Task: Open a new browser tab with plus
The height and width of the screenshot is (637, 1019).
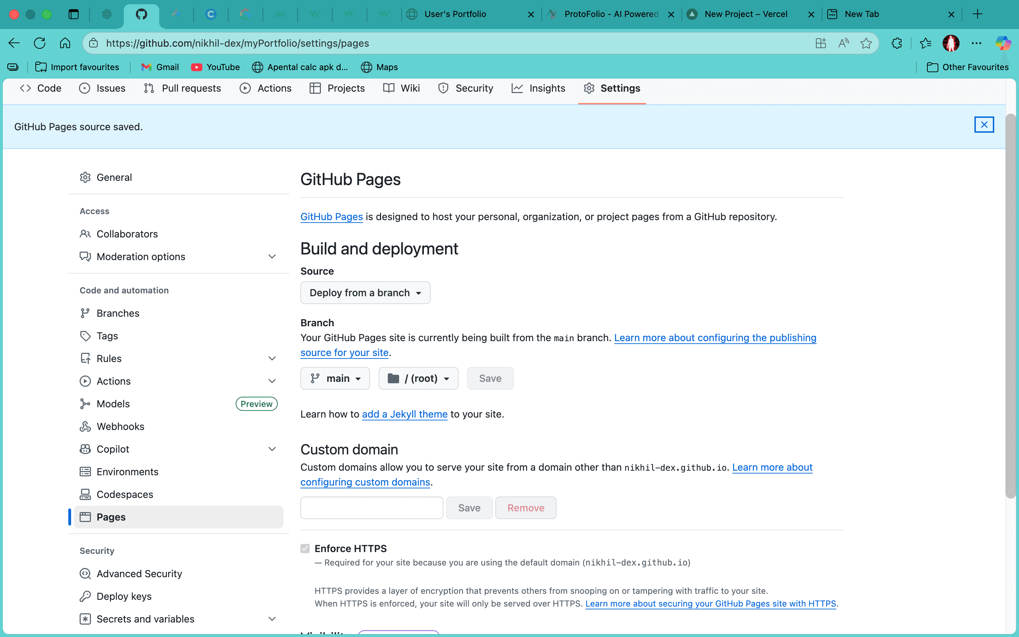Action: pos(977,14)
